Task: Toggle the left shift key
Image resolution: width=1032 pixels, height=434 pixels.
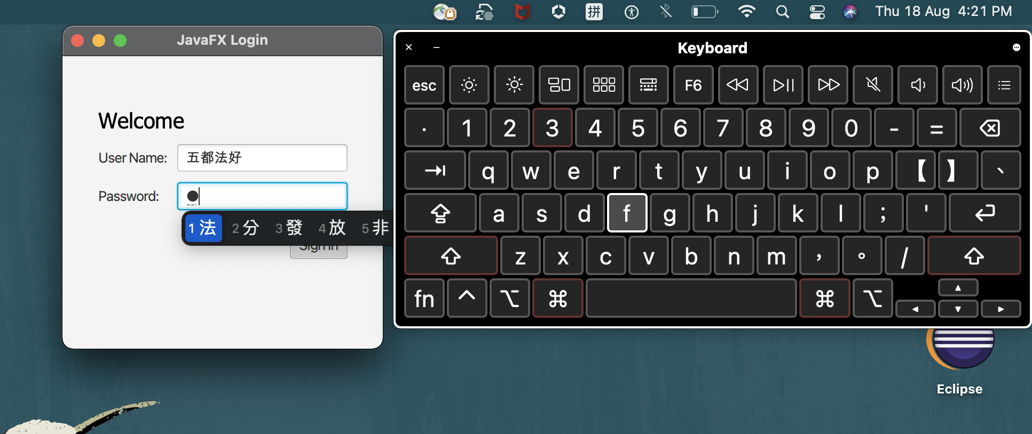Action: 451,256
